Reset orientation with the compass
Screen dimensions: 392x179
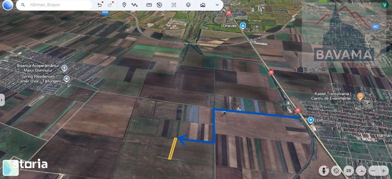coord(361,170)
